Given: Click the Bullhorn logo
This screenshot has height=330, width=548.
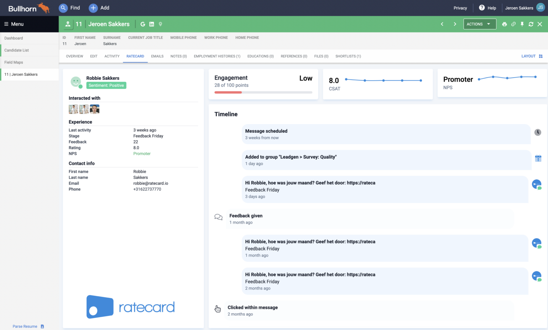Looking at the screenshot, I should pos(29,8).
